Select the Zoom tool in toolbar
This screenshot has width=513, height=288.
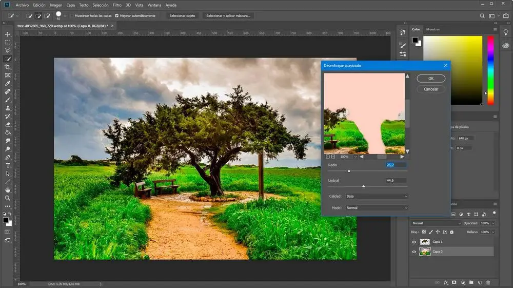[8, 198]
